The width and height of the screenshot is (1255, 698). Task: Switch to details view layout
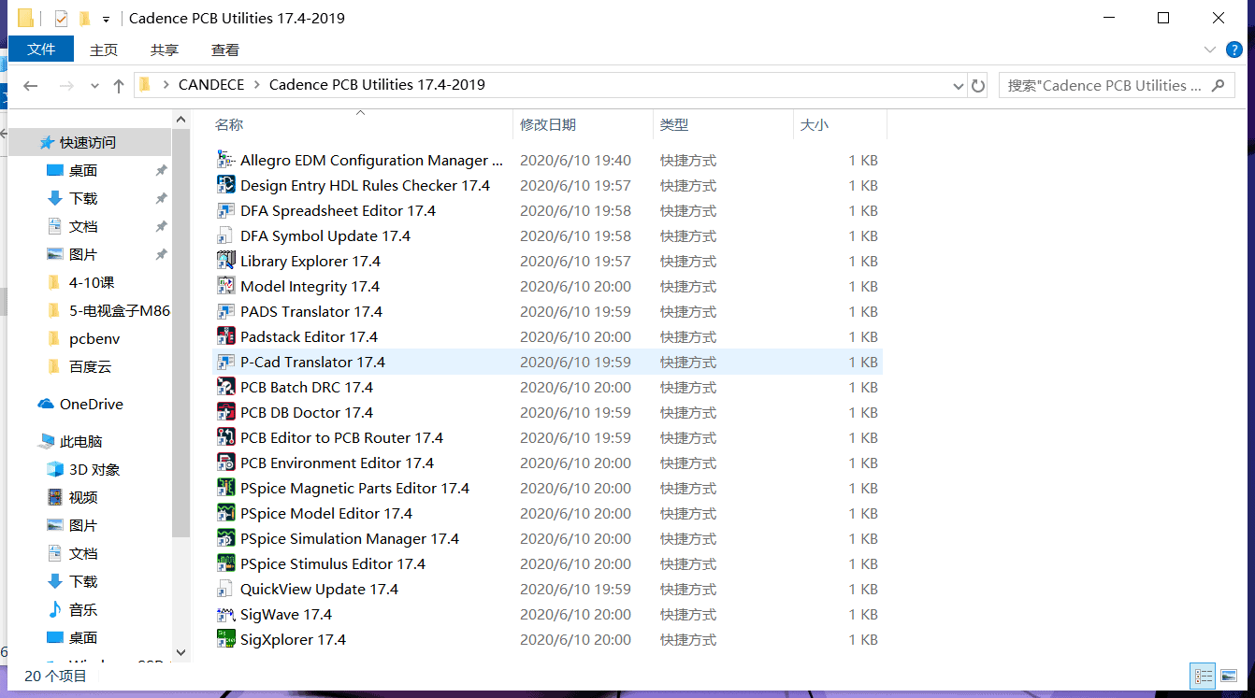tap(1204, 676)
